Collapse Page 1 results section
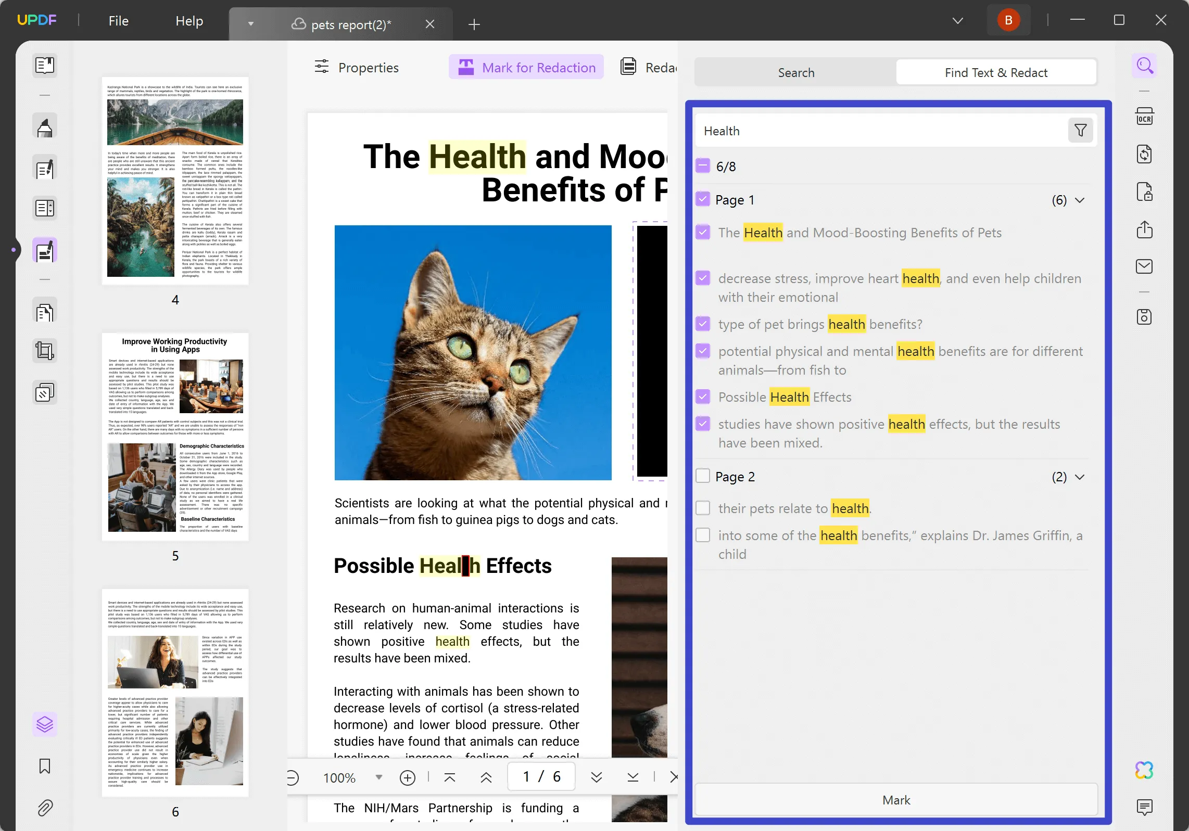The image size is (1189, 831). click(x=1081, y=200)
